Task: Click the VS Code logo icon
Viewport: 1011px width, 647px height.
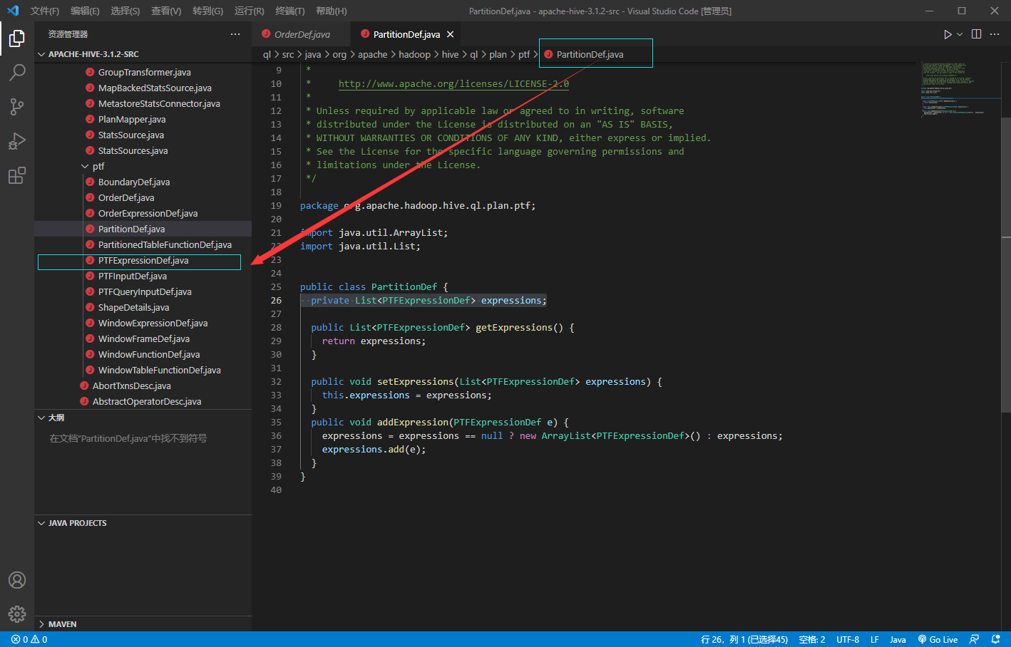Action: pyautogui.click(x=13, y=11)
